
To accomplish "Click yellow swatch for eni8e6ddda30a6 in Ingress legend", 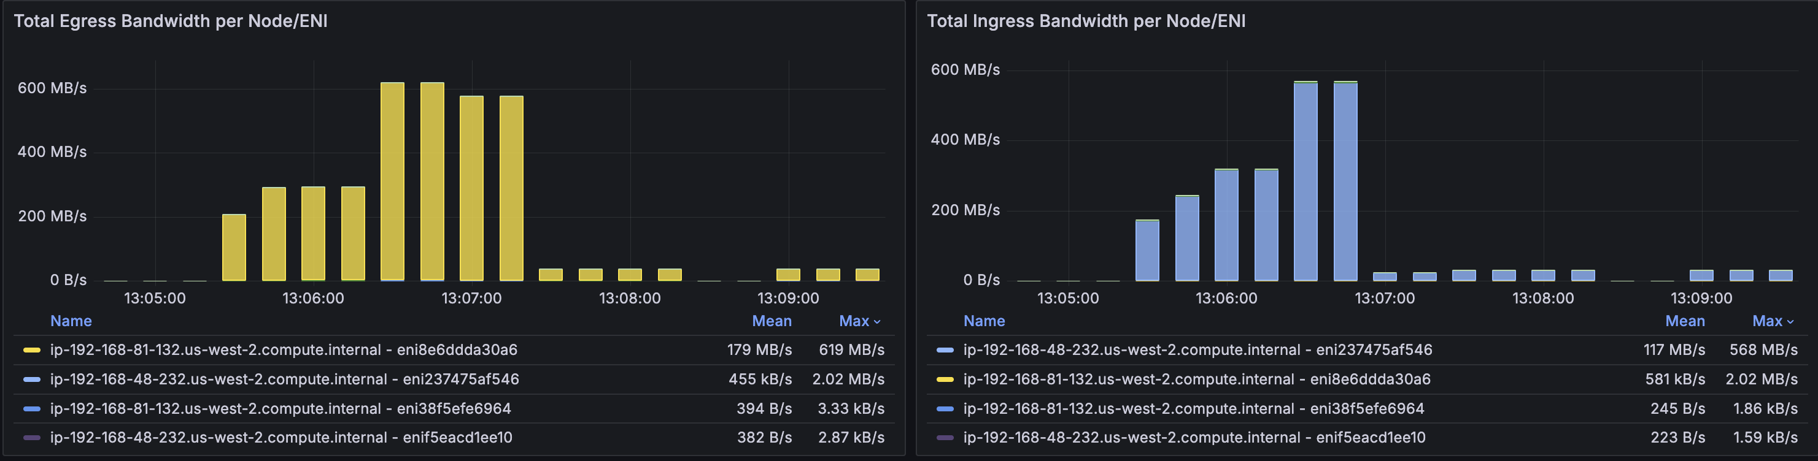I will (944, 379).
